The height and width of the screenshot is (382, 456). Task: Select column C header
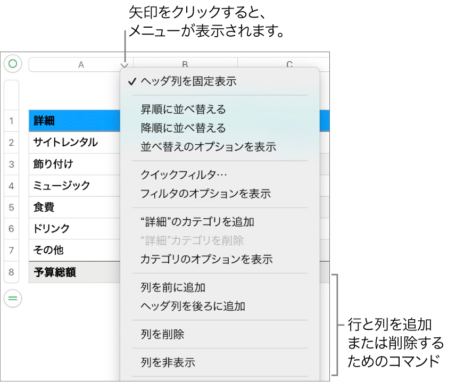(x=284, y=62)
